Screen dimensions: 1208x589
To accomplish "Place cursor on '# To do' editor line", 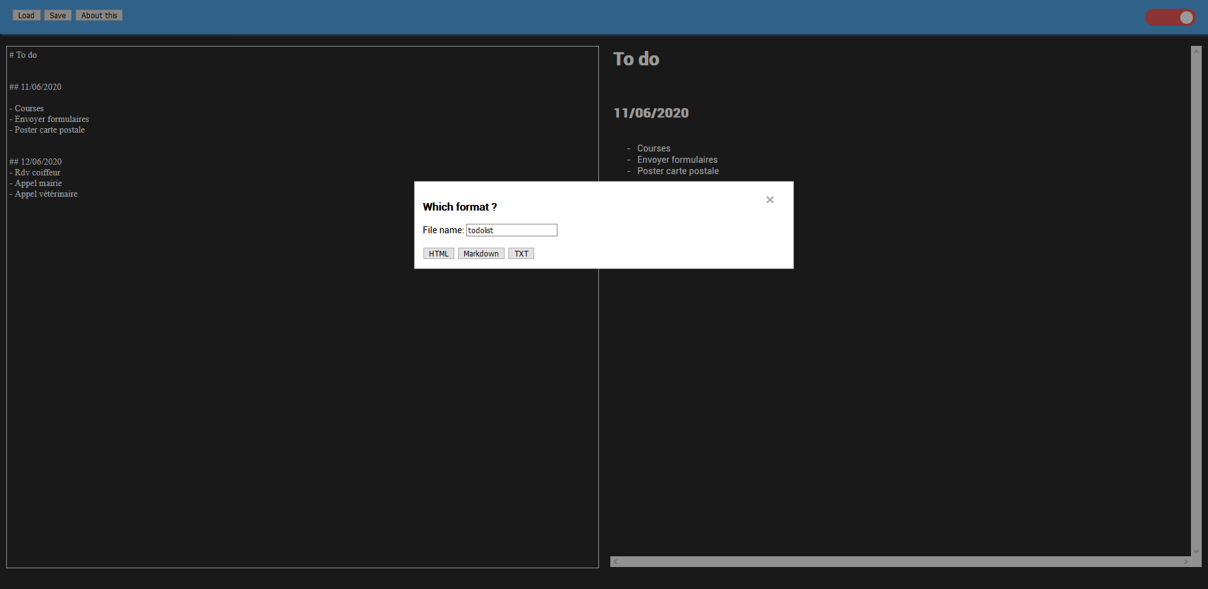I will 23,55.
